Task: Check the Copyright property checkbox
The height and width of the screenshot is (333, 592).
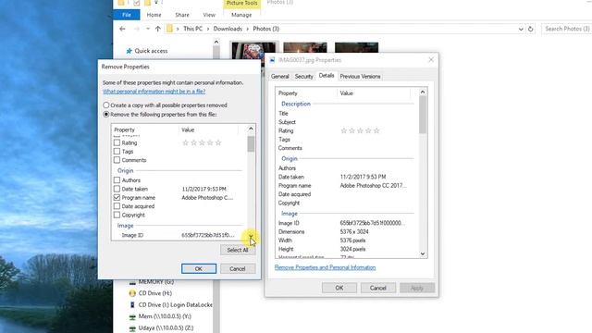Action: tap(117, 215)
